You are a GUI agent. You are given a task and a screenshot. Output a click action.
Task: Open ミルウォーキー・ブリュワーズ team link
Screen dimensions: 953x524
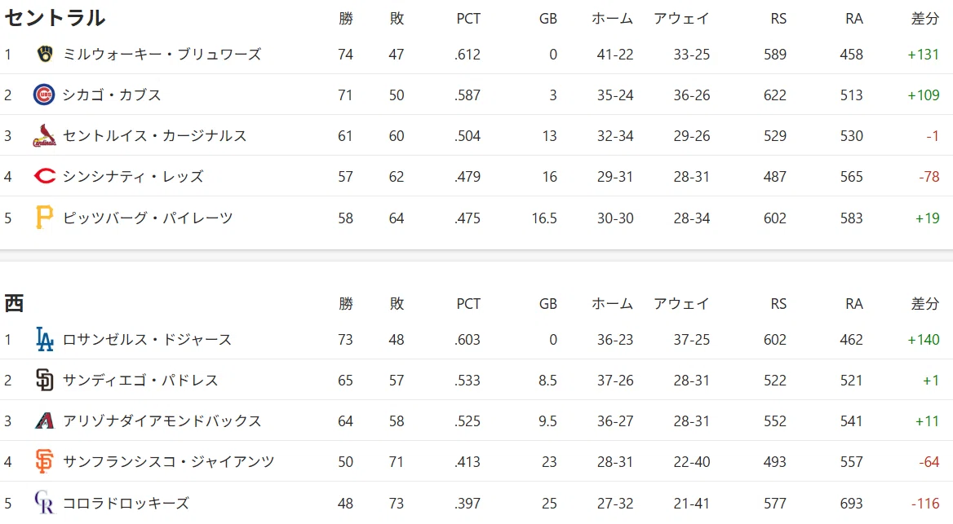pos(162,54)
